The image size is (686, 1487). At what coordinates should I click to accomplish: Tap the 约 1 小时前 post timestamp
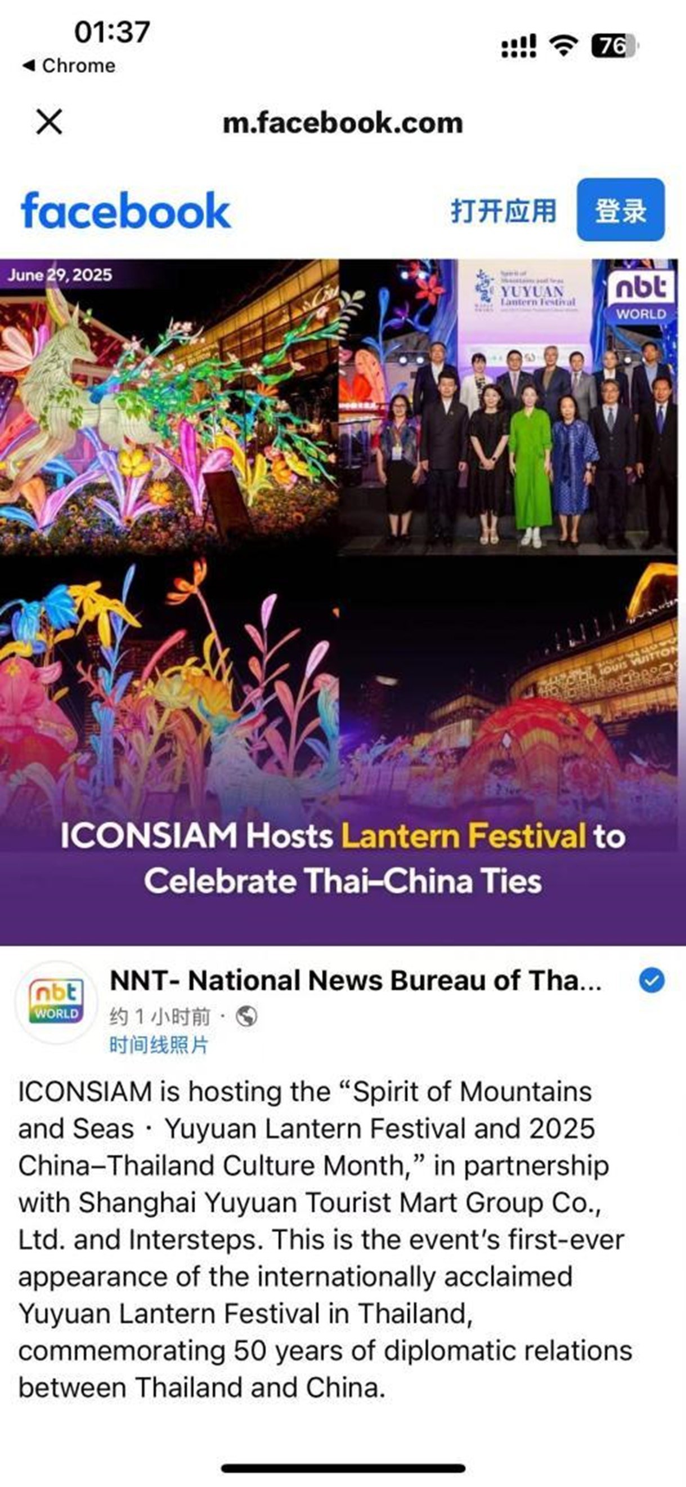[160, 1016]
